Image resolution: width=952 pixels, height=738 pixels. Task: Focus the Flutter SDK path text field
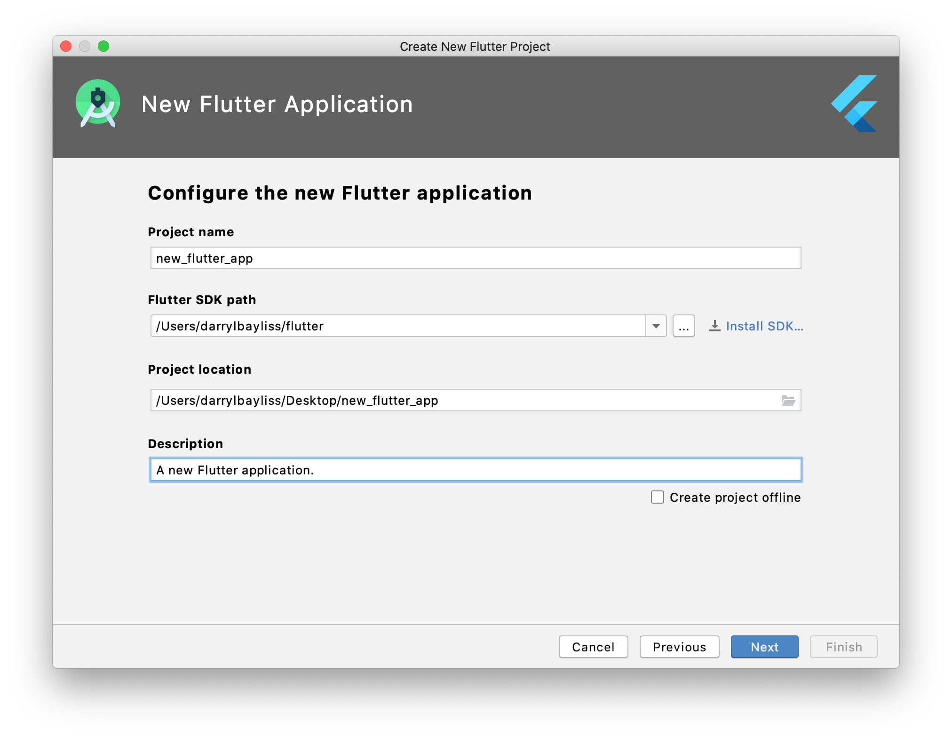pos(398,326)
